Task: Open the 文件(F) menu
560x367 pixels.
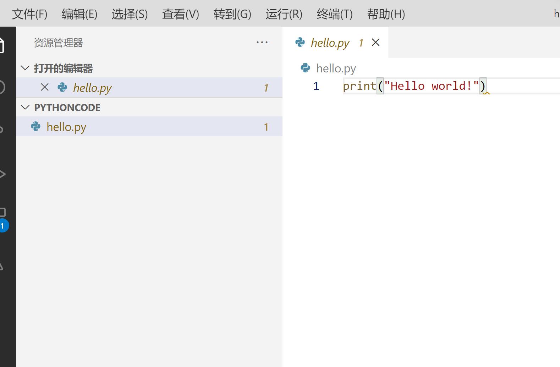Action: click(29, 14)
